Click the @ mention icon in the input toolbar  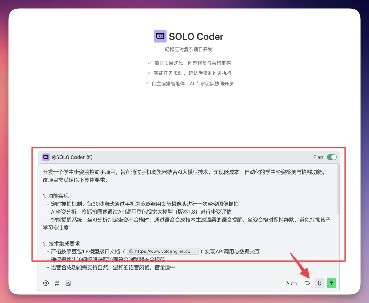tap(46, 283)
